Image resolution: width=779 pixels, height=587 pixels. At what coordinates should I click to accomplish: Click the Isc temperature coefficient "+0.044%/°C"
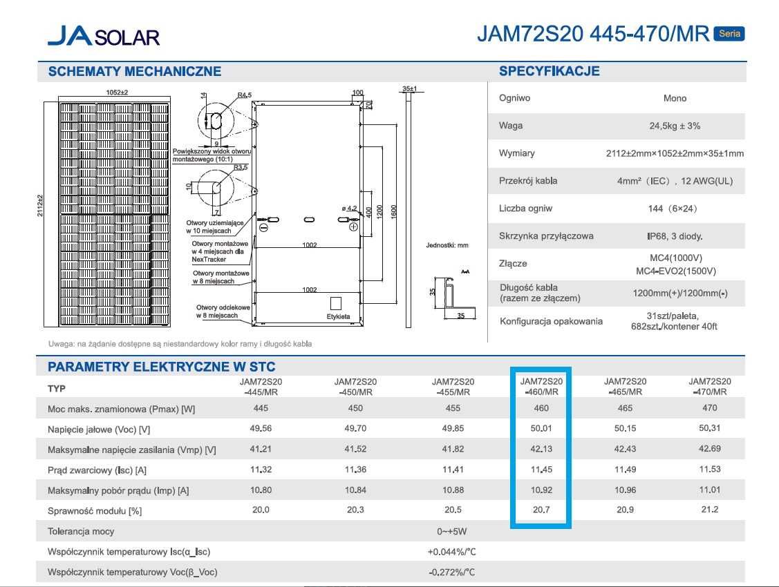tap(451, 552)
